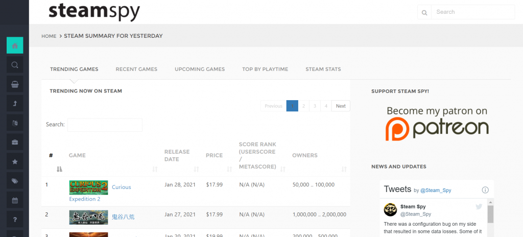Click the Jan 28, 2021 release date cell
Screen dimensions: 523x237
pos(180,184)
